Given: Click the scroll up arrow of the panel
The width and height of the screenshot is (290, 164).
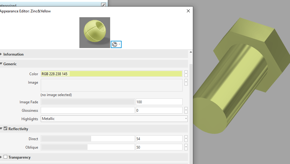Looking at the screenshot, I should click(191, 52).
